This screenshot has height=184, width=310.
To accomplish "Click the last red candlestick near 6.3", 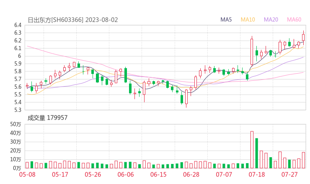I will [x=303, y=37].
